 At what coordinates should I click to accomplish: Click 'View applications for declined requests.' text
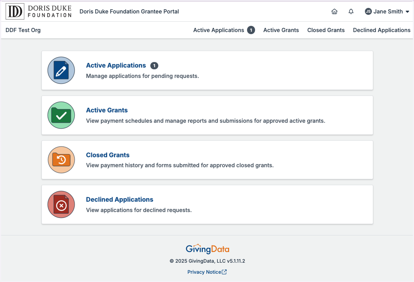[x=139, y=210]
